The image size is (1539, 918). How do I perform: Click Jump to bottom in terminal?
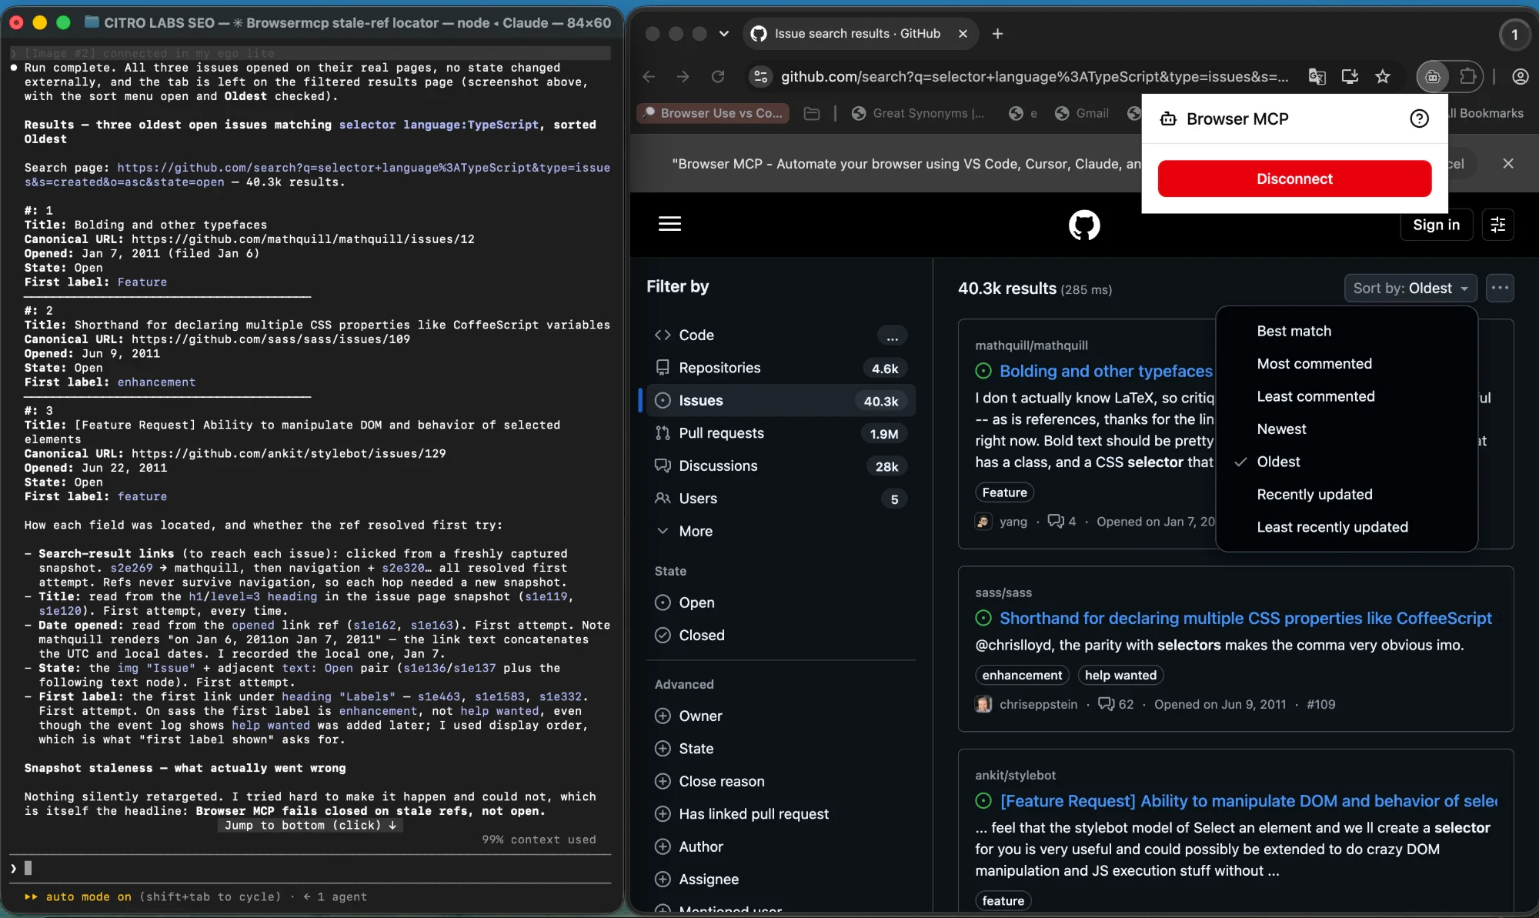(x=310, y=825)
